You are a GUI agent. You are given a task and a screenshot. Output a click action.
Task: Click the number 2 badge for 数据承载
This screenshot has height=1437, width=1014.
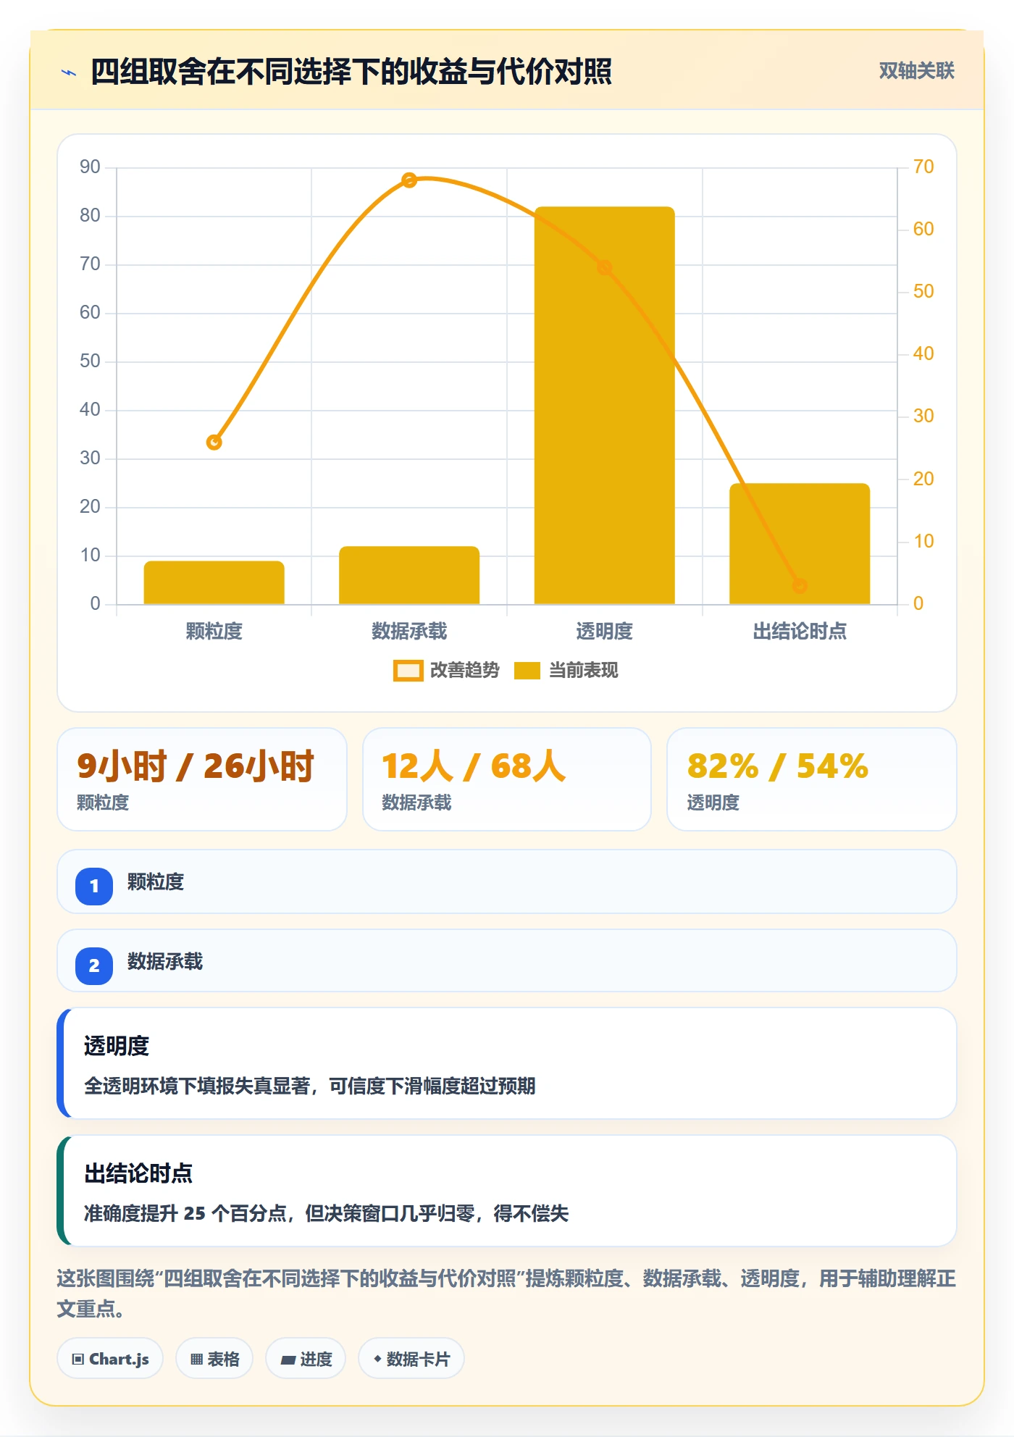(94, 965)
